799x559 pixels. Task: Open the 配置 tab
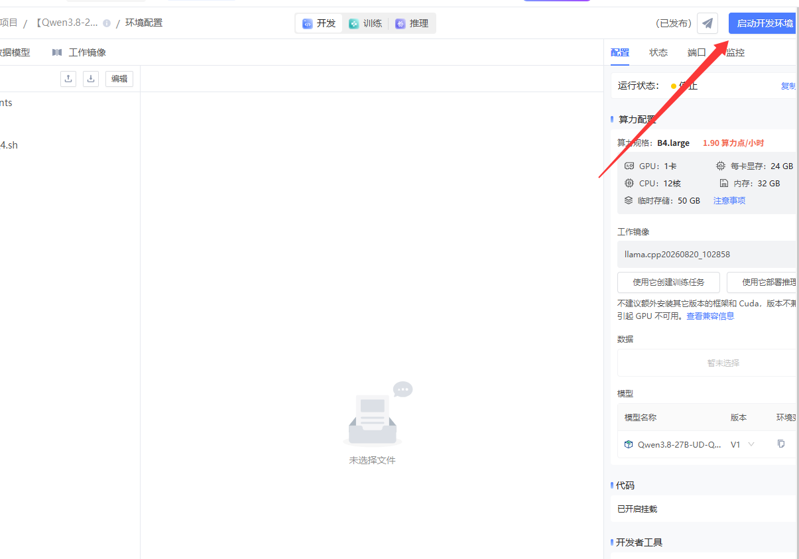[620, 52]
